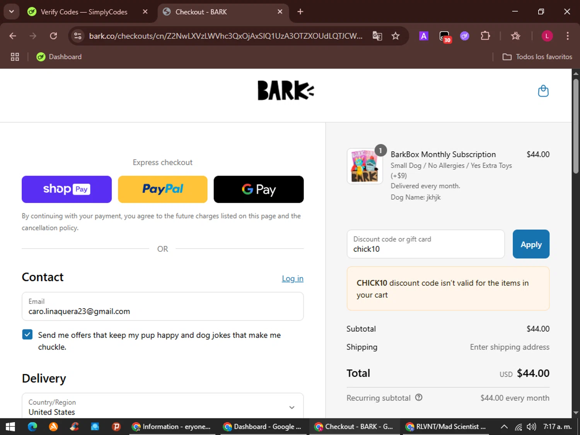Viewport: 580px width, 435px height.
Task: Open the Dashboard bookmark
Action: coord(59,57)
